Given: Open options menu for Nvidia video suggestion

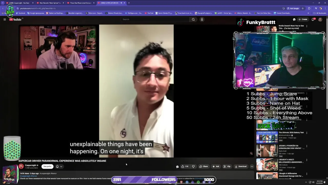Looking at the screenshot, I should 307,26.
